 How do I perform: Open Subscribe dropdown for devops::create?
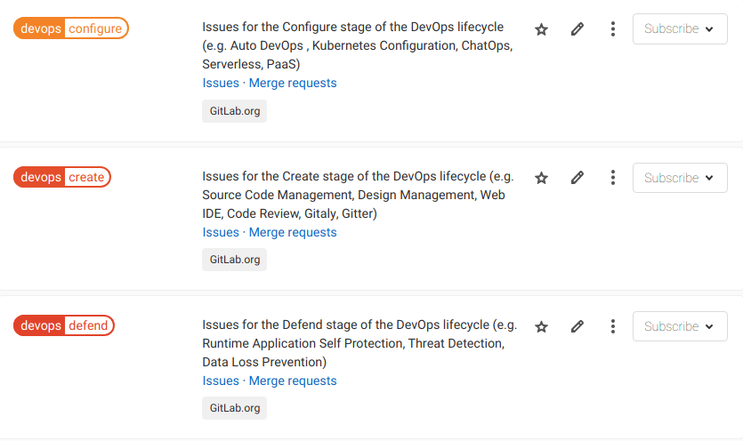point(680,178)
